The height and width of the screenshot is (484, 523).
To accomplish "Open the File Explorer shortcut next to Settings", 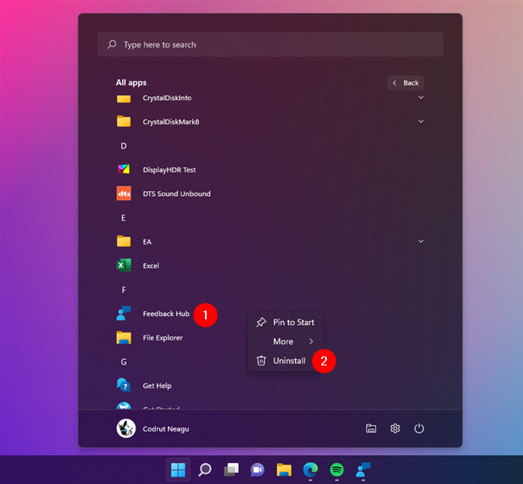I will coord(371,428).
